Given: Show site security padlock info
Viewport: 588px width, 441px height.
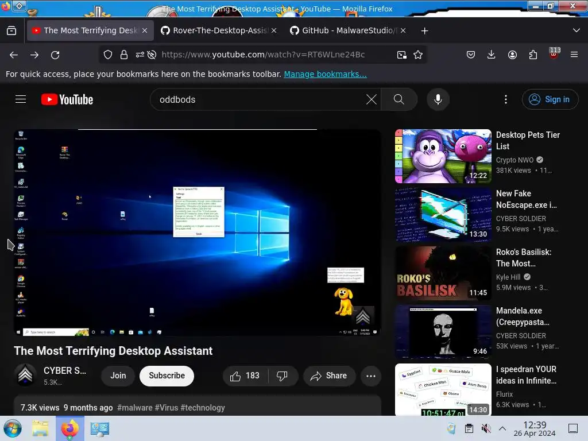Looking at the screenshot, I should (124, 55).
